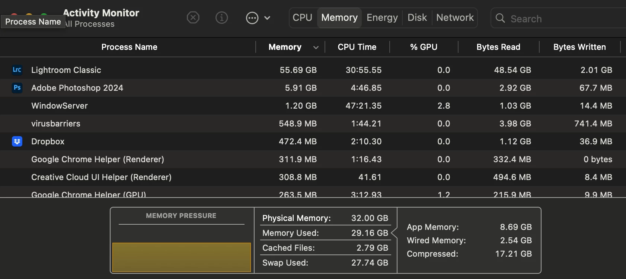Viewport: 626px width, 279px height.
Task: Switch to the Energy tab
Action: (382, 17)
